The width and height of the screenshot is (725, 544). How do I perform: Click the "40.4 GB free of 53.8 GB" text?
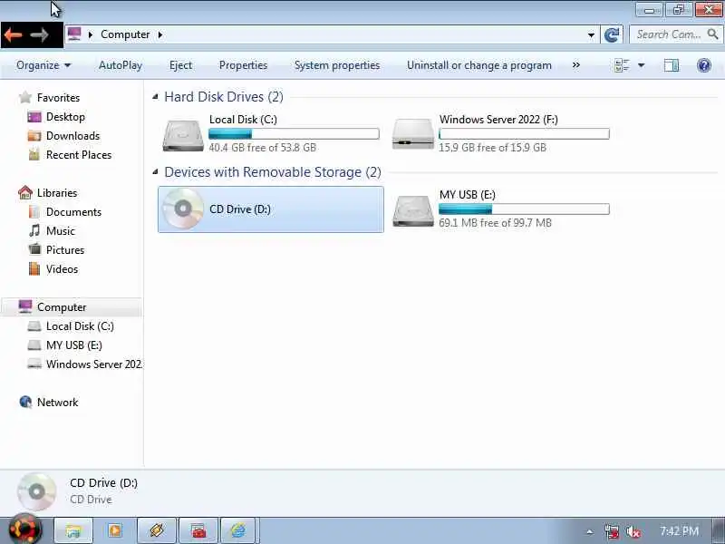point(263,148)
